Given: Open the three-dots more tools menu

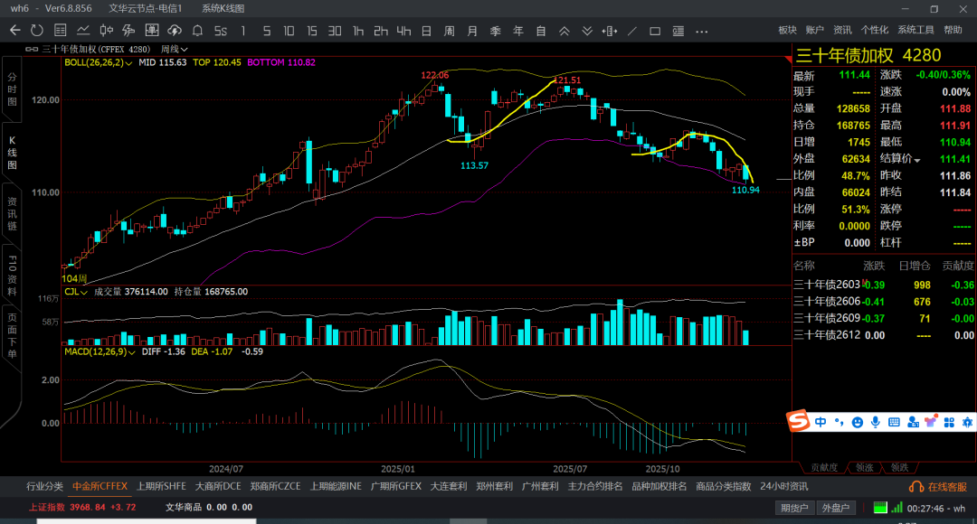Looking at the screenshot, I should [x=702, y=31].
